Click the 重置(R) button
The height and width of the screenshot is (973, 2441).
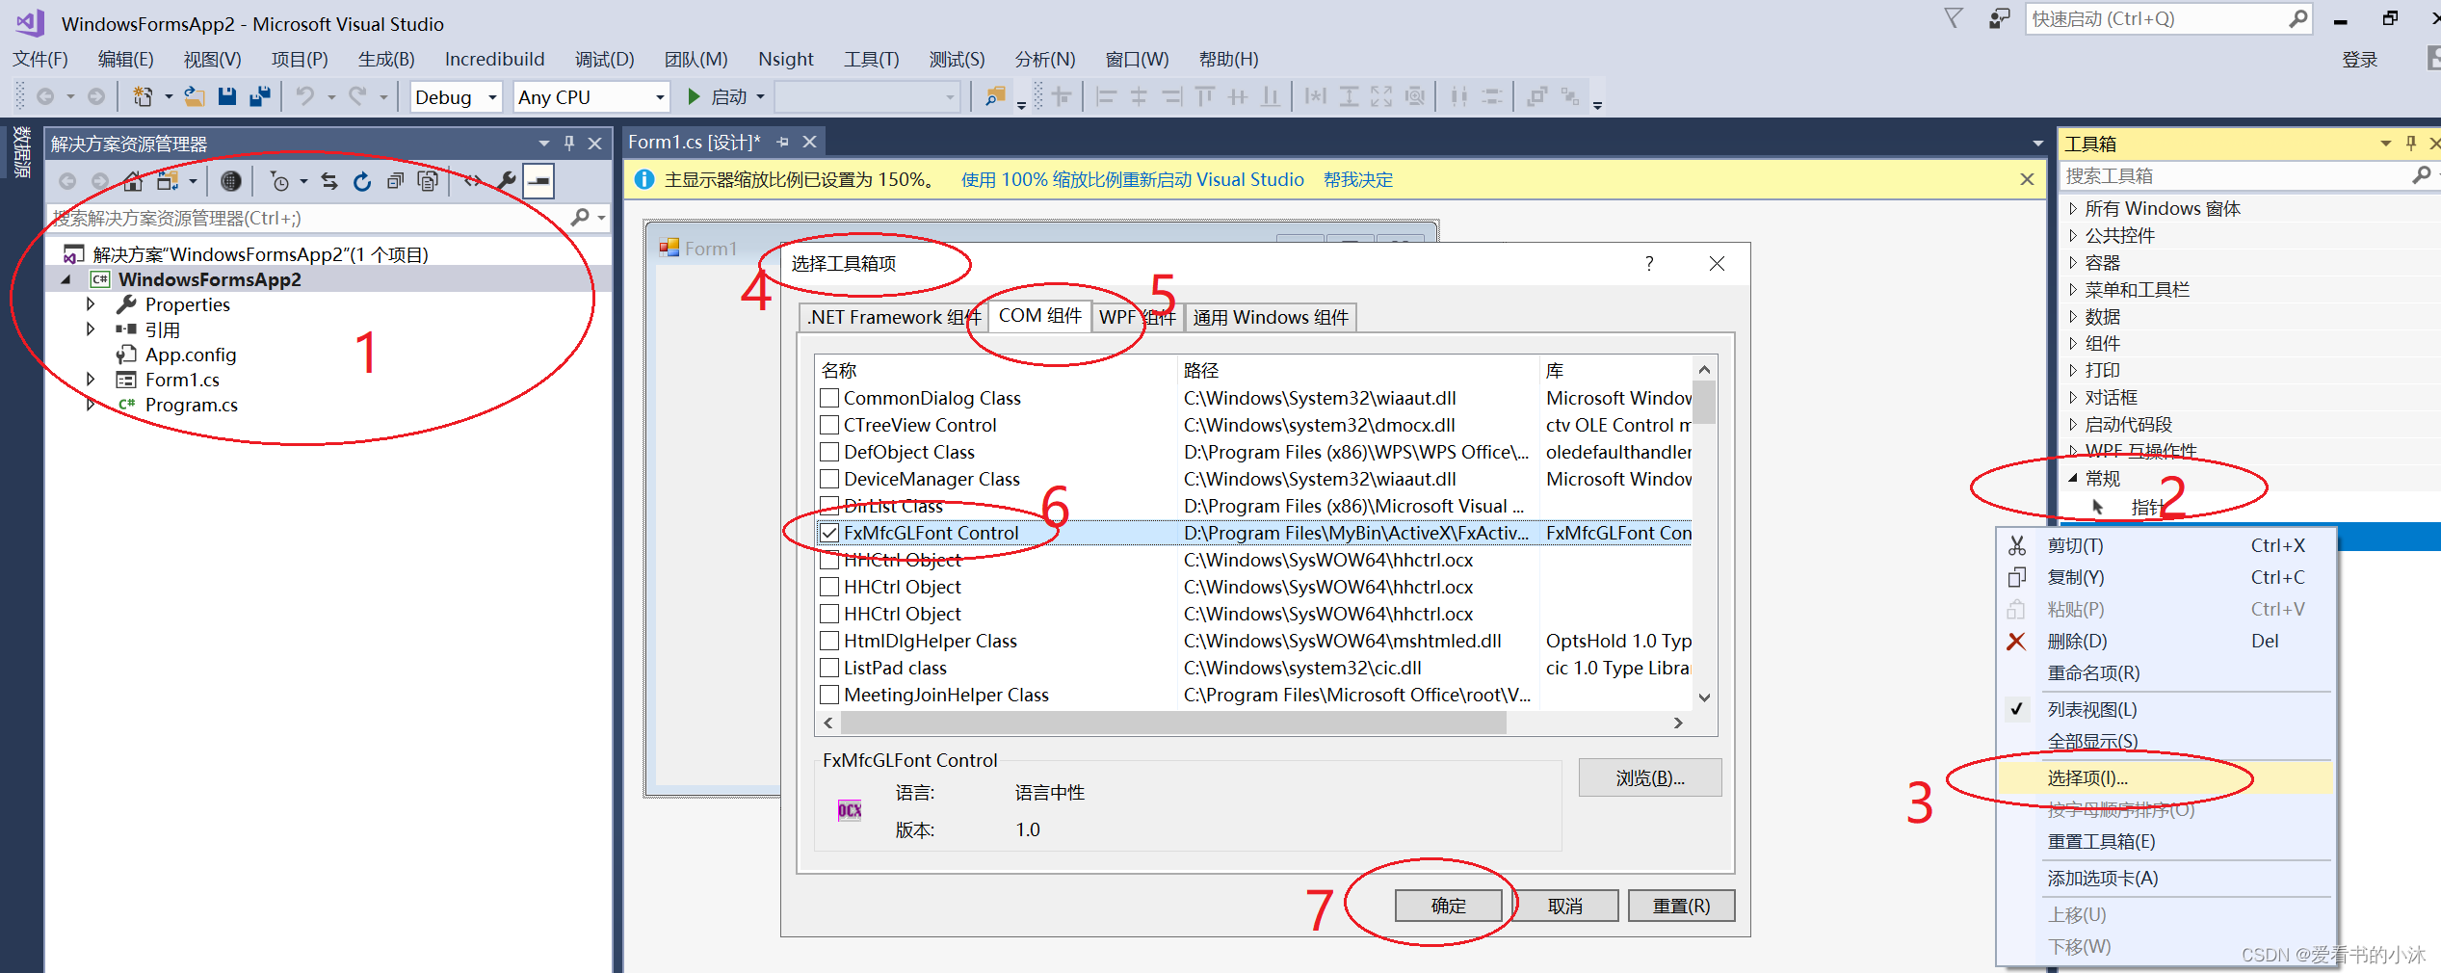[1681, 906]
